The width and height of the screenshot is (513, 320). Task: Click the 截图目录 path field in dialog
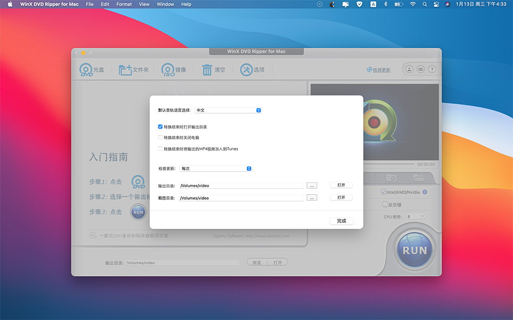pos(242,198)
